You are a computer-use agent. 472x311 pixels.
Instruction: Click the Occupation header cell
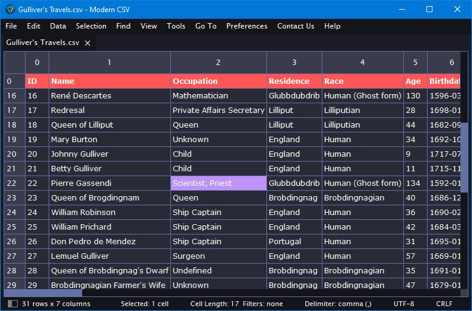(x=218, y=81)
